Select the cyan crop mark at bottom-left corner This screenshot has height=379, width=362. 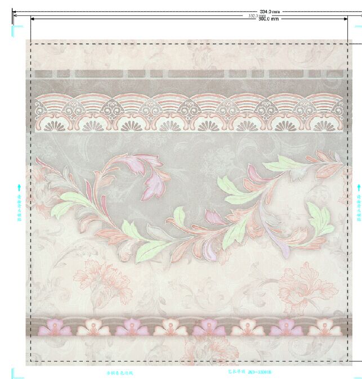(x=16, y=373)
